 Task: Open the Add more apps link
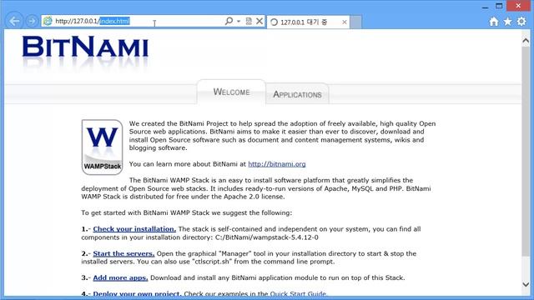coord(120,277)
